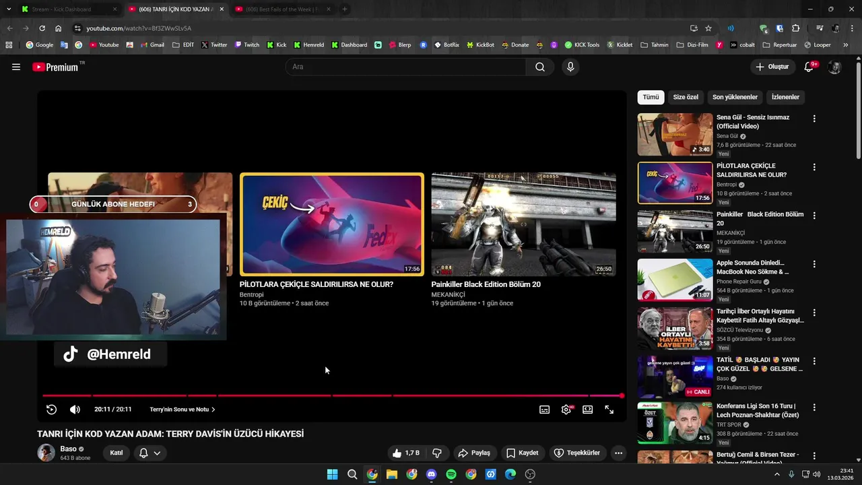The height and width of the screenshot is (485, 862).
Task: Open Sena Gül sidebar thumbnail
Action: [675, 135]
